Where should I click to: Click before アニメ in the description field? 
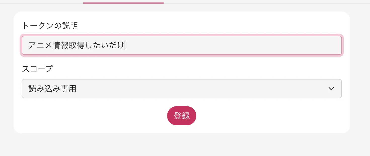click(28, 45)
